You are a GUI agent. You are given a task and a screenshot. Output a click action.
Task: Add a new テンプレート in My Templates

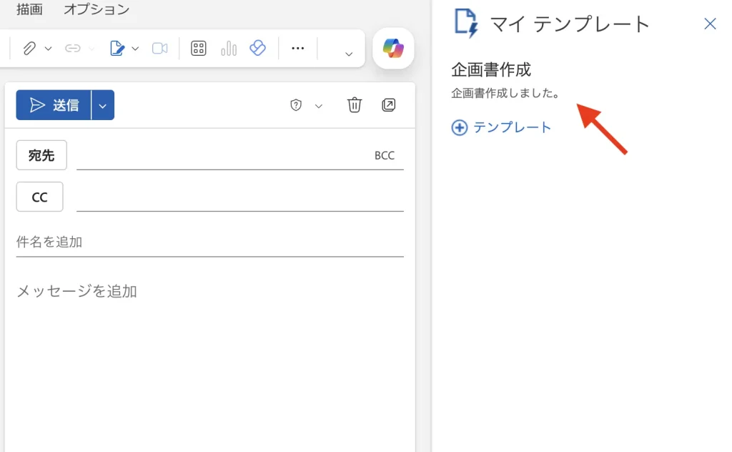click(x=502, y=127)
